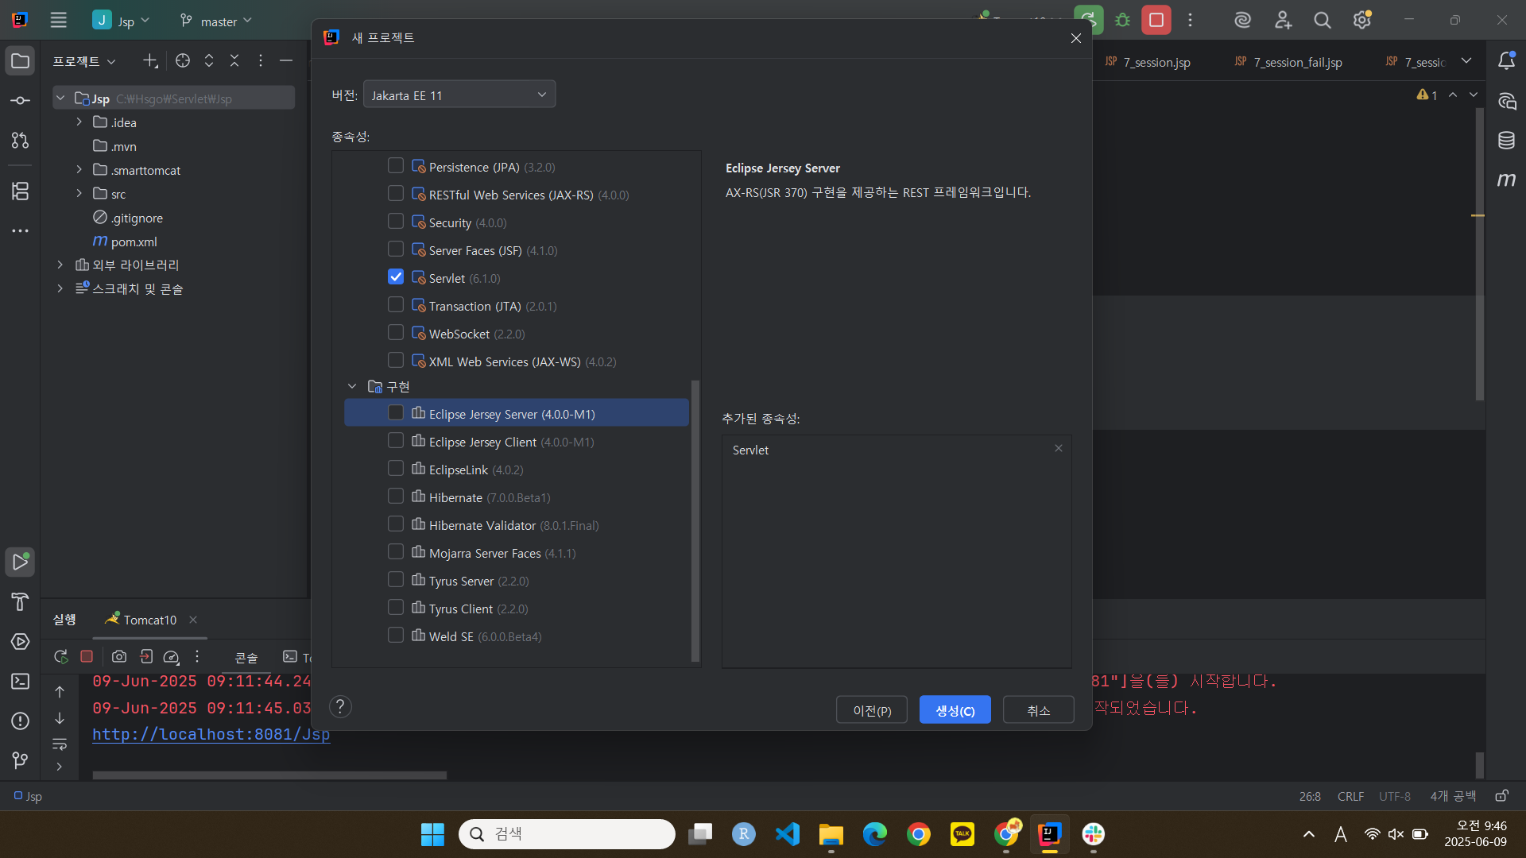This screenshot has height=858, width=1526.
Task: Enable the Hibernate checkbox
Action: (395, 497)
